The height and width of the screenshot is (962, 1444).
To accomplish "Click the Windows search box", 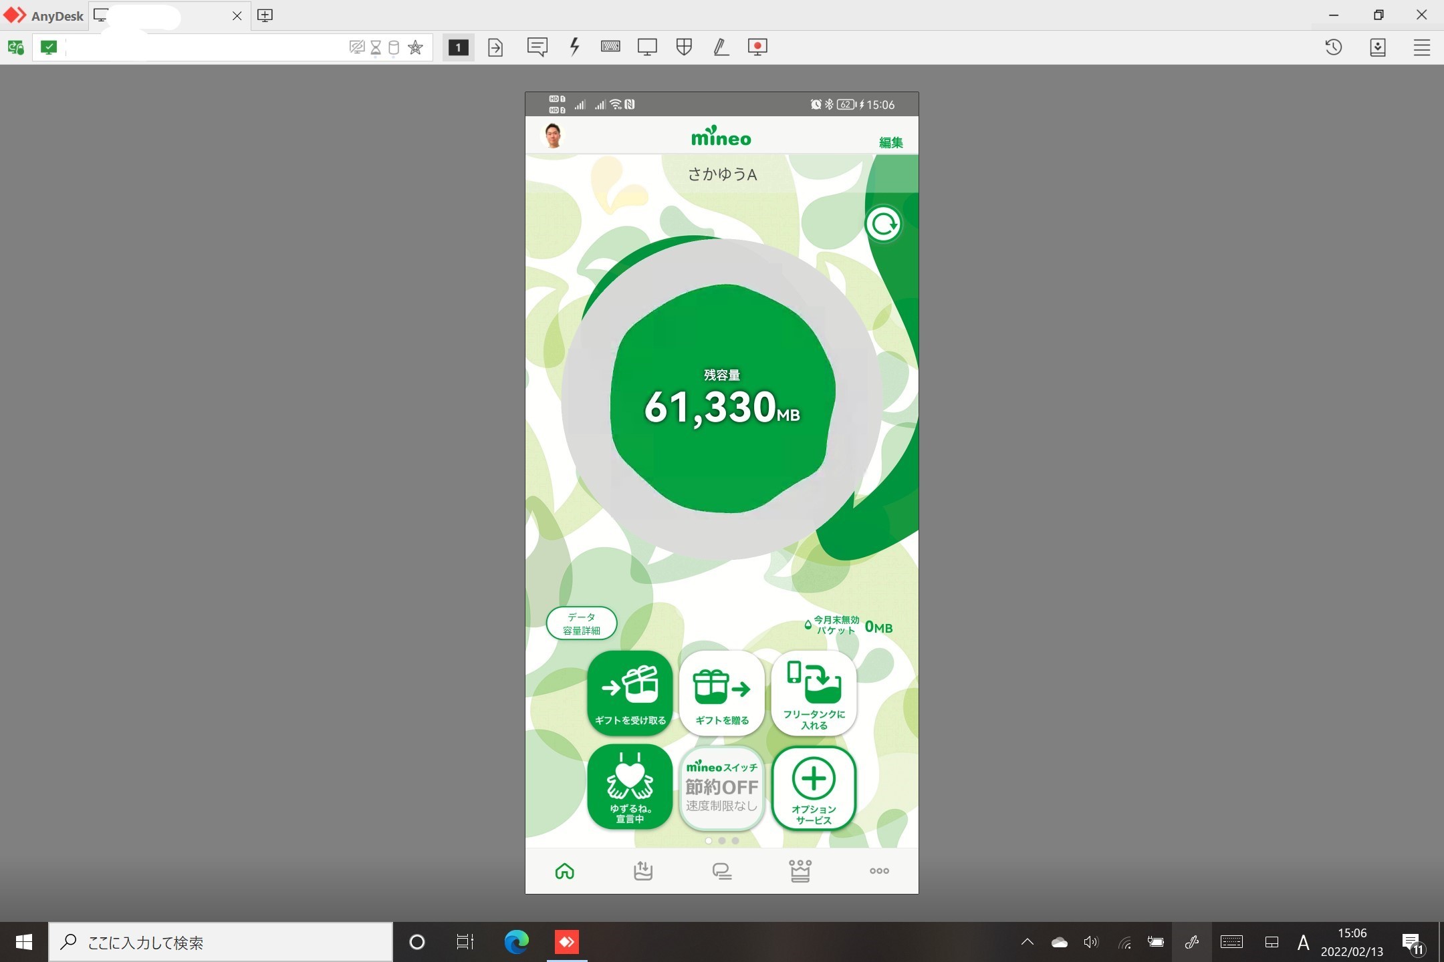I will (x=221, y=942).
